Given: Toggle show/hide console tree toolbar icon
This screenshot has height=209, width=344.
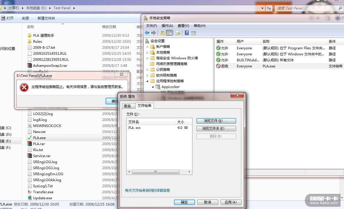Looking at the screenshot, I should point(169,33).
